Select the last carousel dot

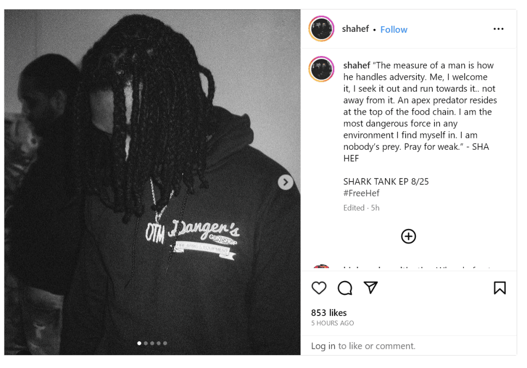pos(165,343)
